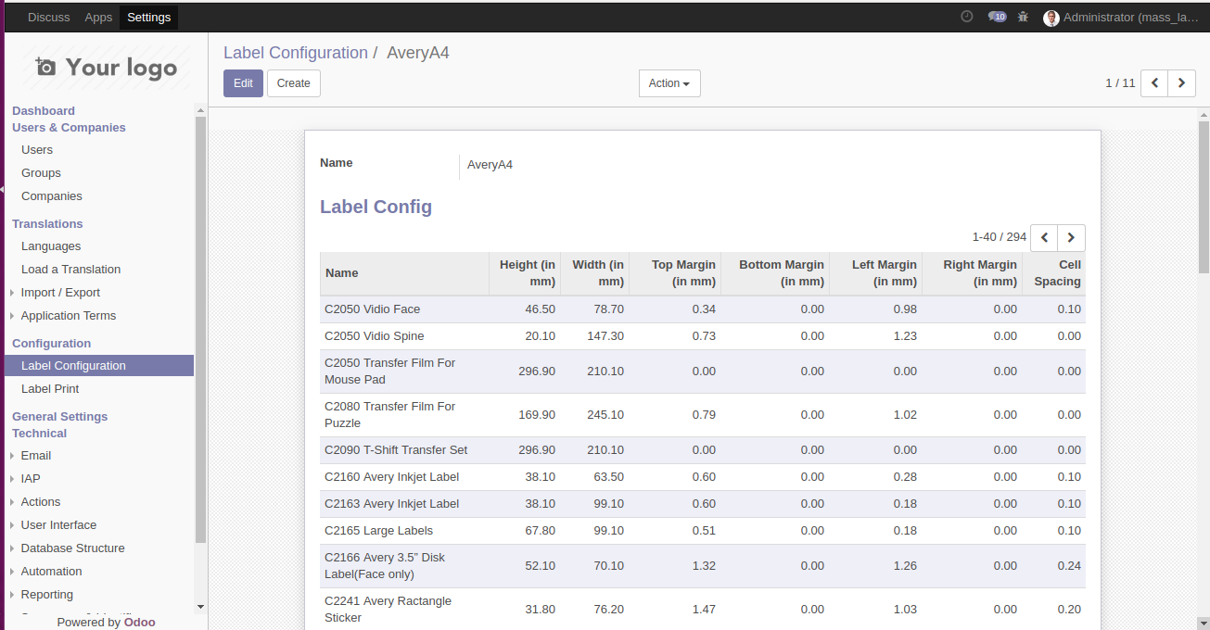This screenshot has height=630, width=1210.
Task: Show next page of label config rows
Action: pos(1071,238)
